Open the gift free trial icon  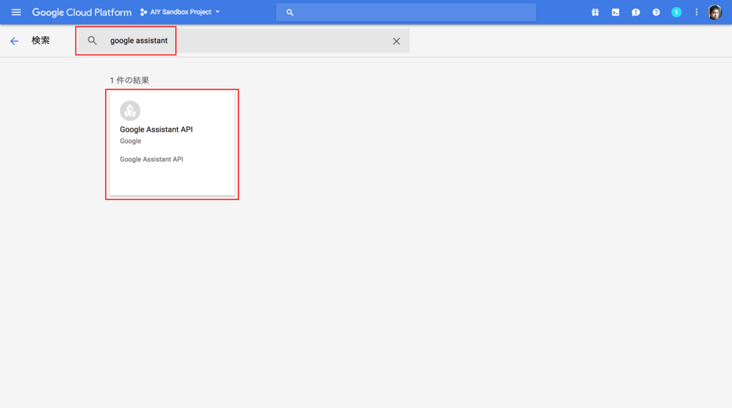[x=595, y=13]
